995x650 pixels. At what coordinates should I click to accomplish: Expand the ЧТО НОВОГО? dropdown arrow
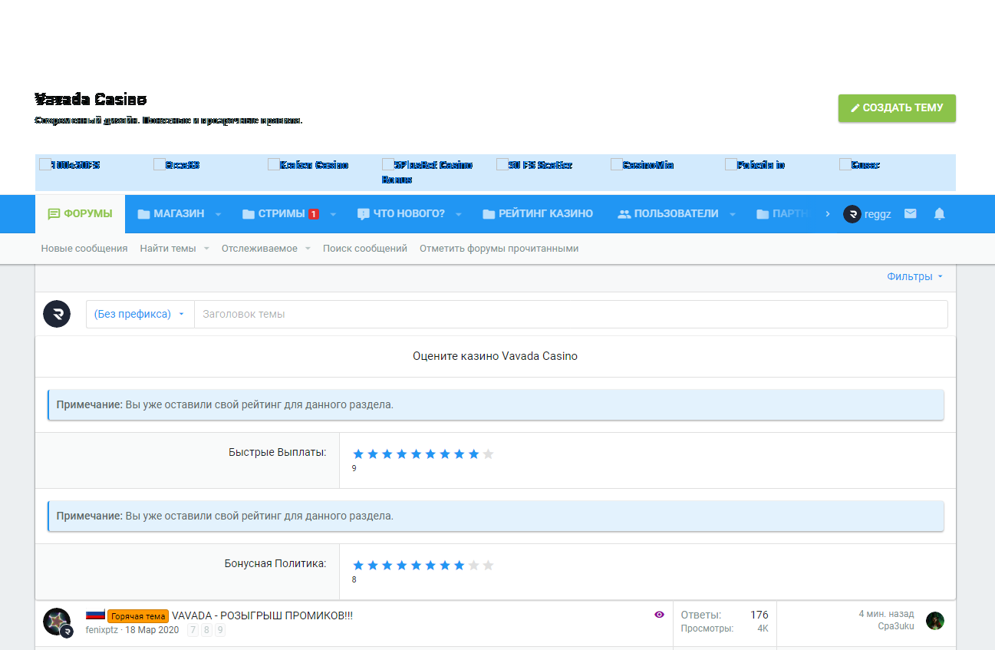pyautogui.click(x=458, y=215)
